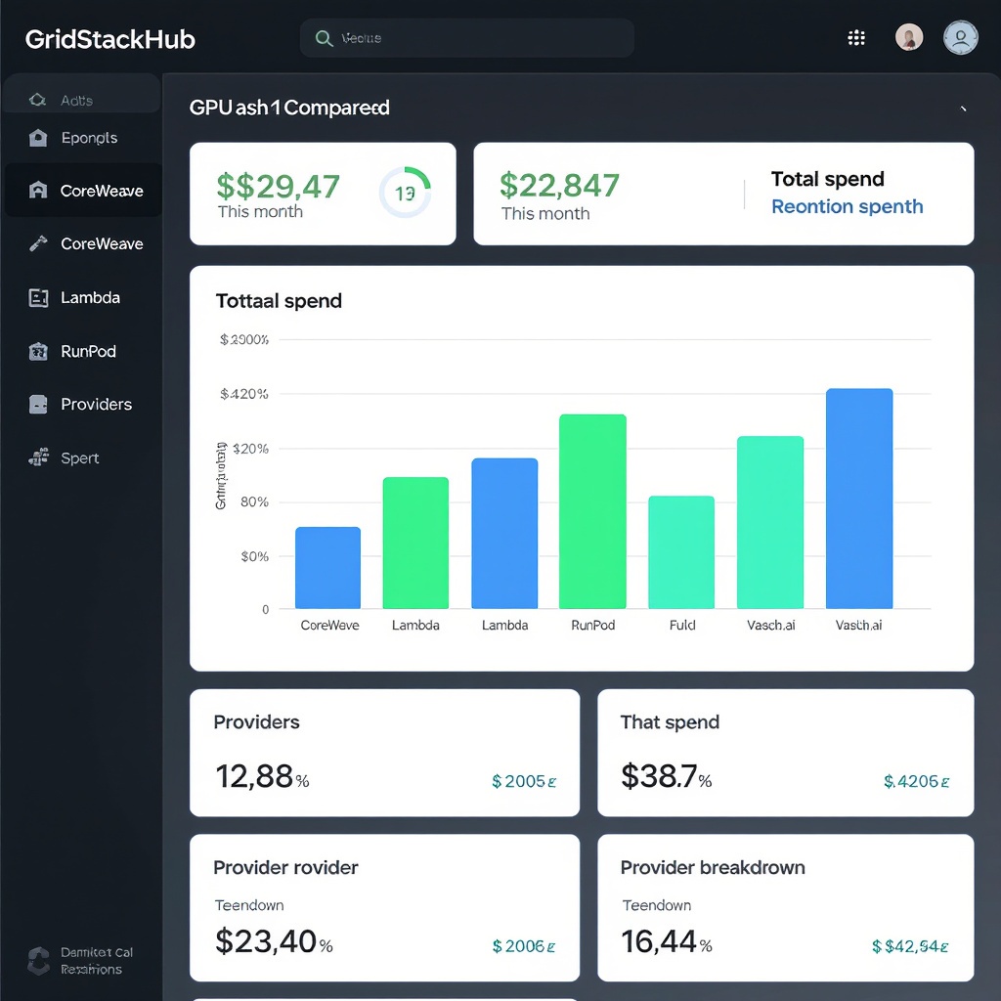Click the $$42,94 figure in breakdown card

910,945
